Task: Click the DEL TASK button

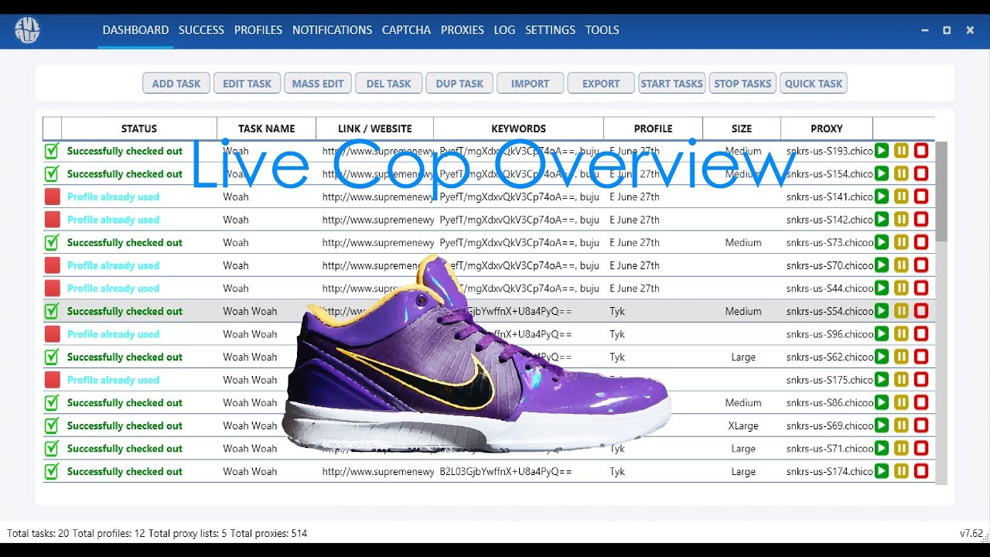Action: 389,84
